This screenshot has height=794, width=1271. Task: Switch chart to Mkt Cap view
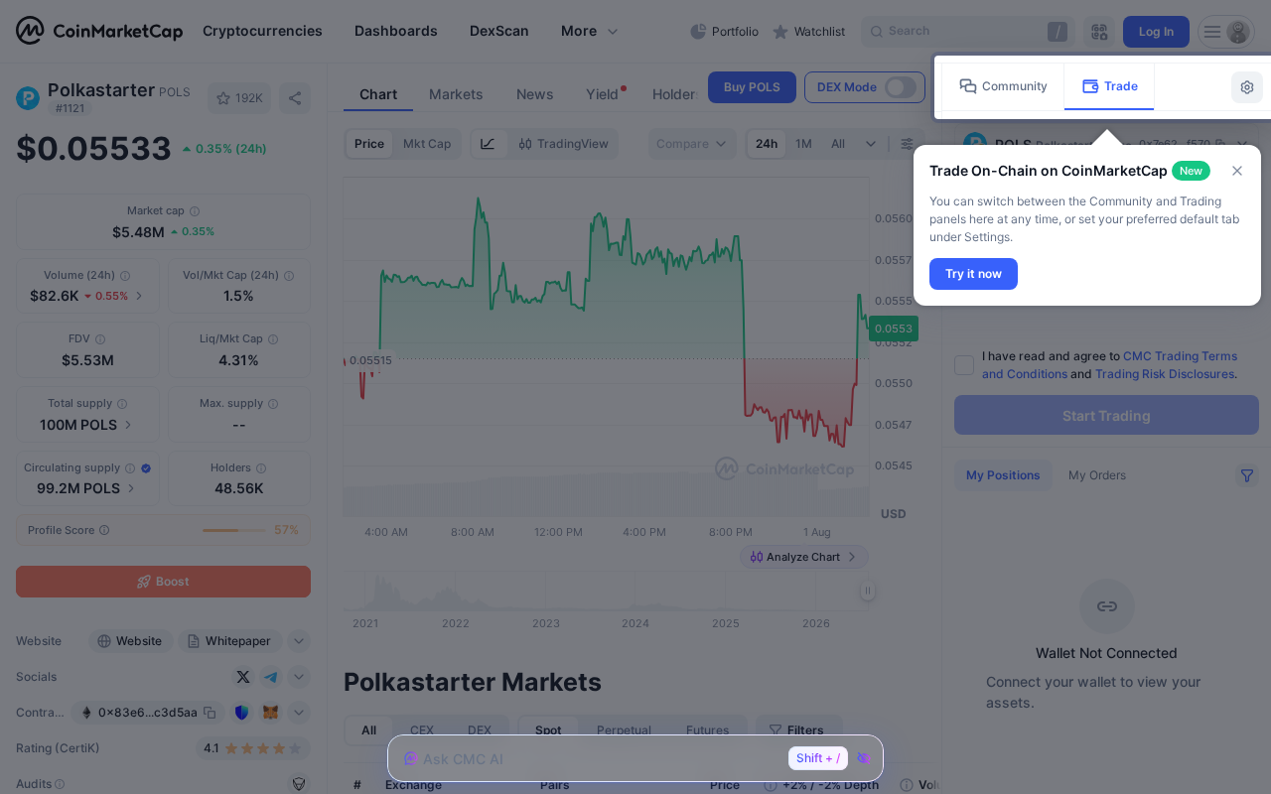click(x=427, y=144)
